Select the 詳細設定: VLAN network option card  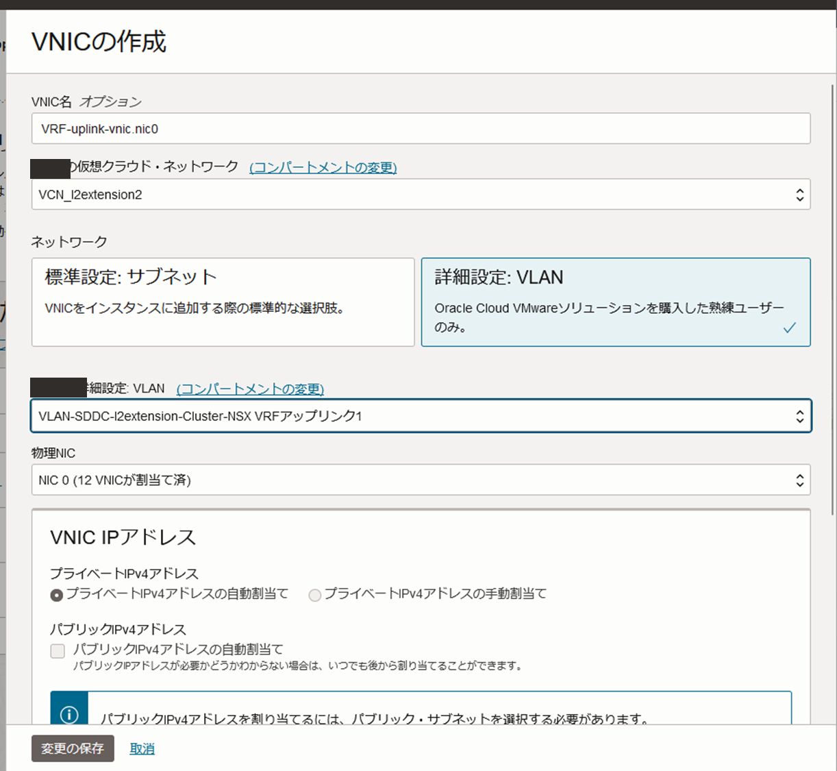click(616, 302)
